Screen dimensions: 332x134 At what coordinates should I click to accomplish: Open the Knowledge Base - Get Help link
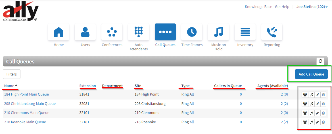click(x=267, y=7)
